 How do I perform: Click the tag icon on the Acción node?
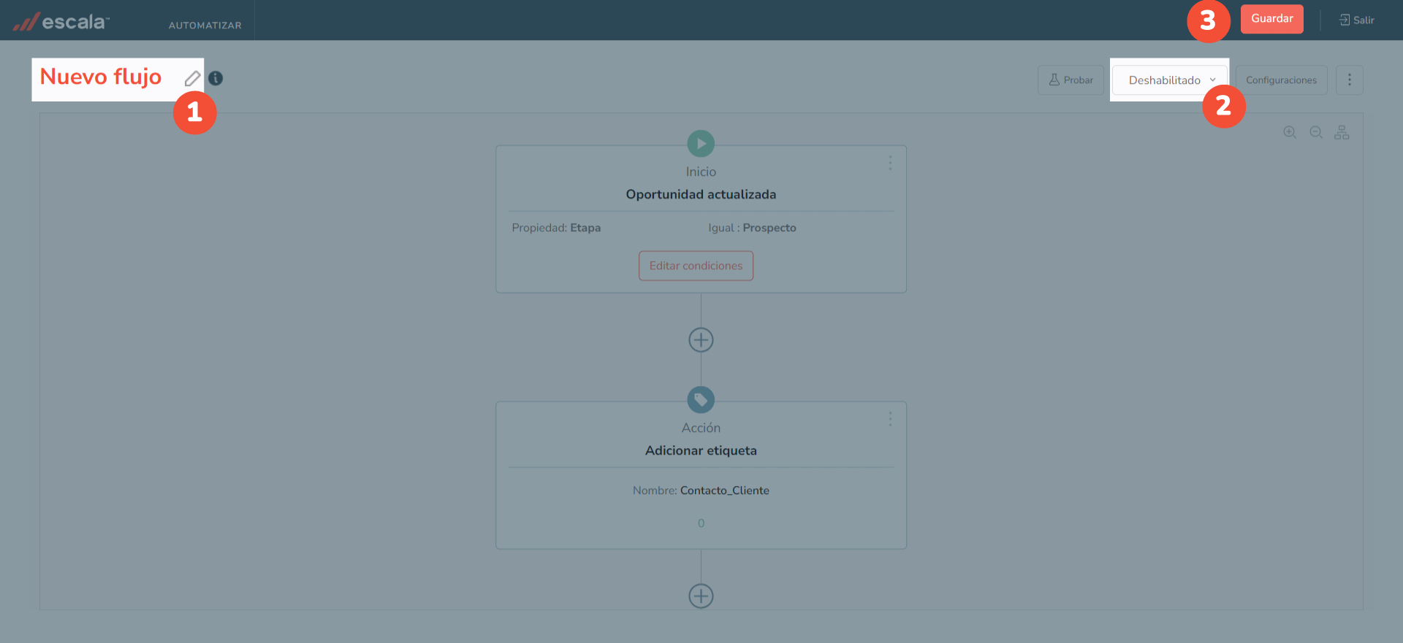(701, 400)
